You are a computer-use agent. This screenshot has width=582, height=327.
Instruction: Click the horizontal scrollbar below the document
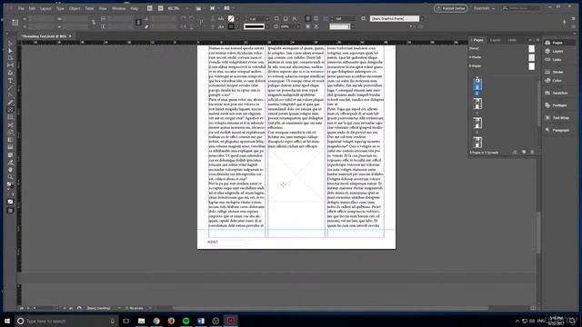[x=330, y=308]
